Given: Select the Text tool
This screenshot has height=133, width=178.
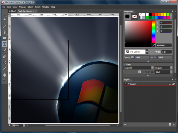Looking at the screenshot, I should tap(5, 44).
